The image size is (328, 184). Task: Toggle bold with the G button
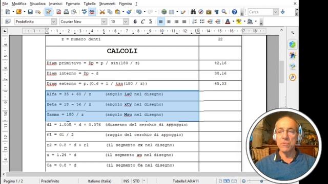(135, 21)
